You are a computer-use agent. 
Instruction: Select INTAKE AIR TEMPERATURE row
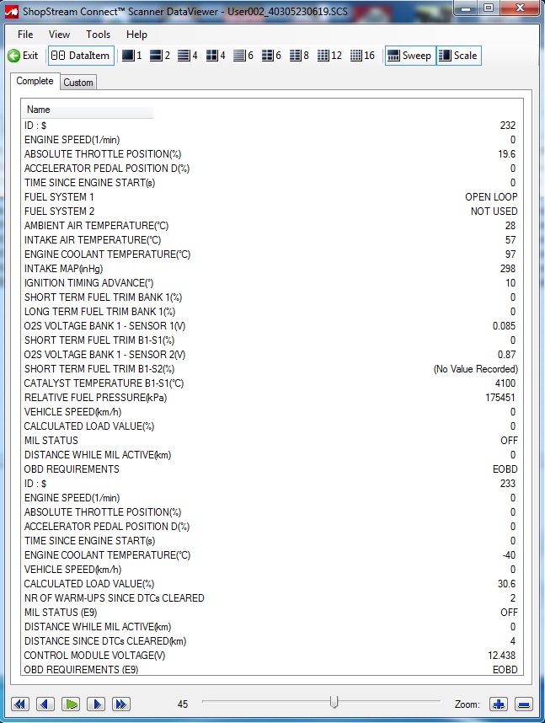click(272, 240)
